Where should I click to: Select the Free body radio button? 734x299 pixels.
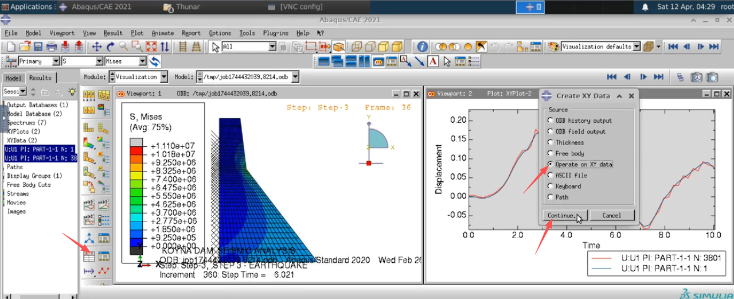pyautogui.click(x=550, y=153)
